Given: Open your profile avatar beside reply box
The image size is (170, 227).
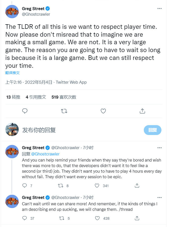Looking at the screenshot, I should pyautogui.click(x=12, y=130).
